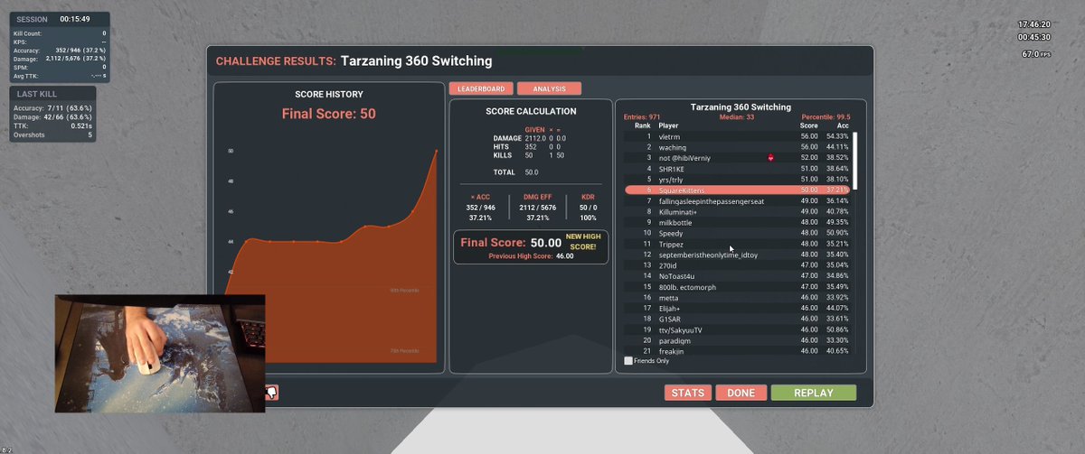Click the 67.0 FPS counter
Viewport: 1085px width, 454px height.
point(1036,54)
